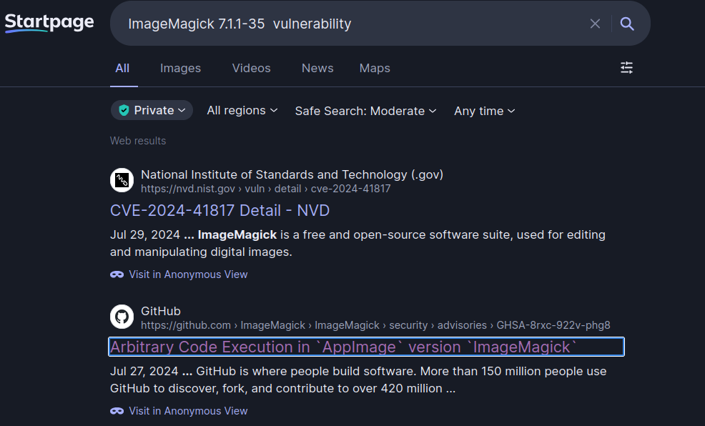
Task: Open CVE-2024-41817 Detail - NVD link
Action: coord(220,210)
